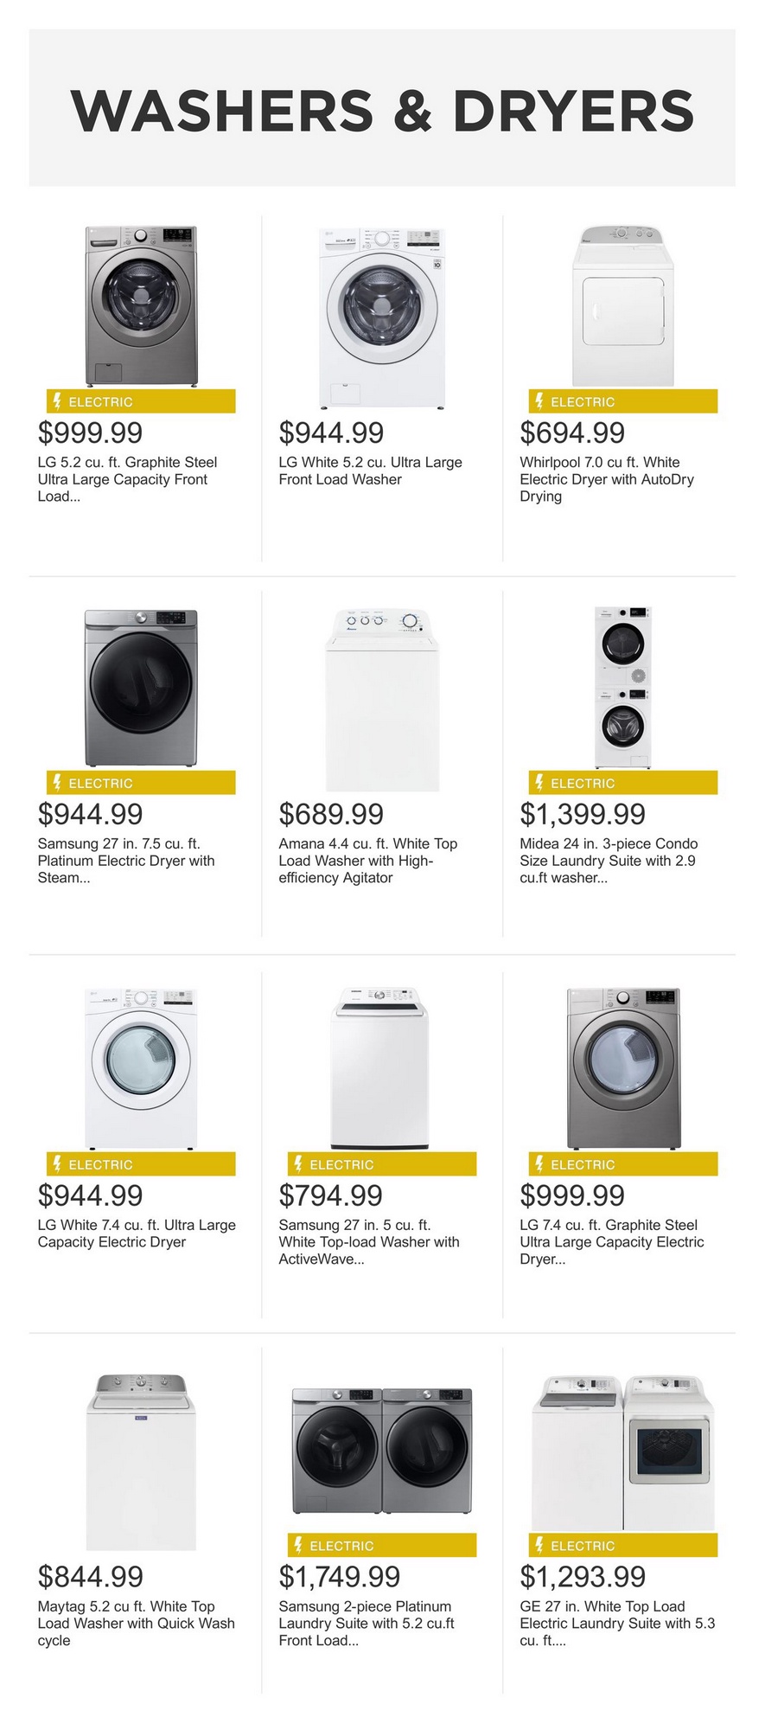Click the $1,293.99 price of GE suite

(x=583, y=1577)
